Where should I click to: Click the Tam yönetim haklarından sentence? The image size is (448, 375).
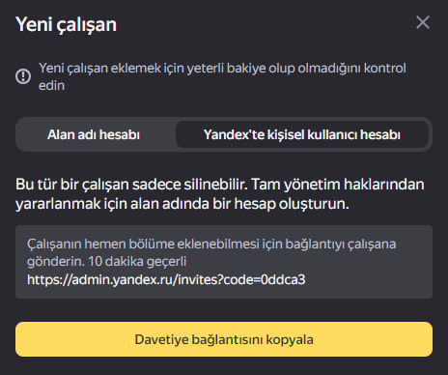point(337,185)
